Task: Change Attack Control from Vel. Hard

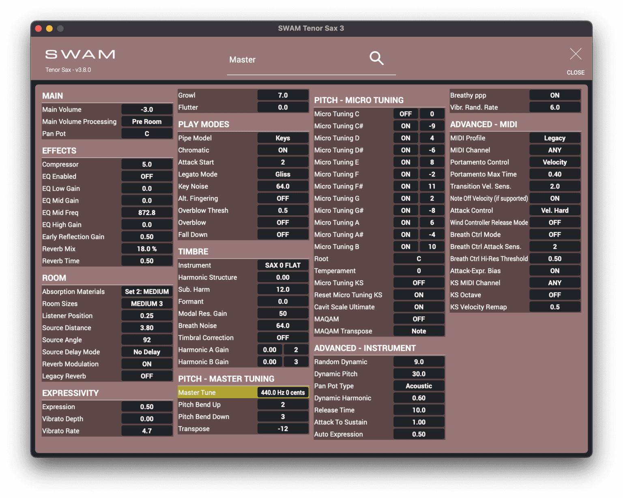Action: [554, 210]
